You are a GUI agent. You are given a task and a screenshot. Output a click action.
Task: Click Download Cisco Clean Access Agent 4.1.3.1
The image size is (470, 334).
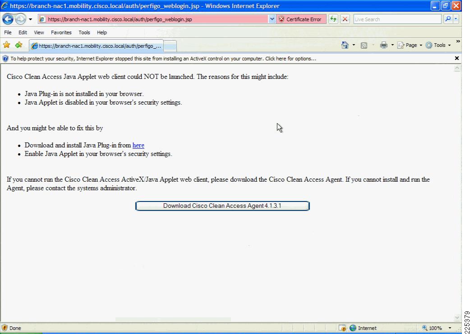[222, 206]
